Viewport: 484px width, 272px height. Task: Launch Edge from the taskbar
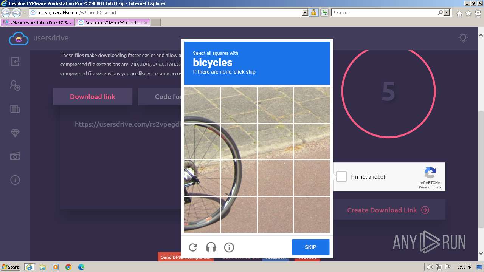[x=81, y=267]
